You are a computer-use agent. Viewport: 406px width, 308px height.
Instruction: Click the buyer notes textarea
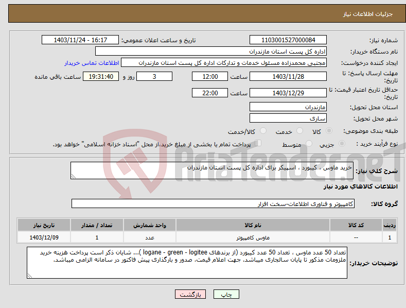[x=187, y=263]
